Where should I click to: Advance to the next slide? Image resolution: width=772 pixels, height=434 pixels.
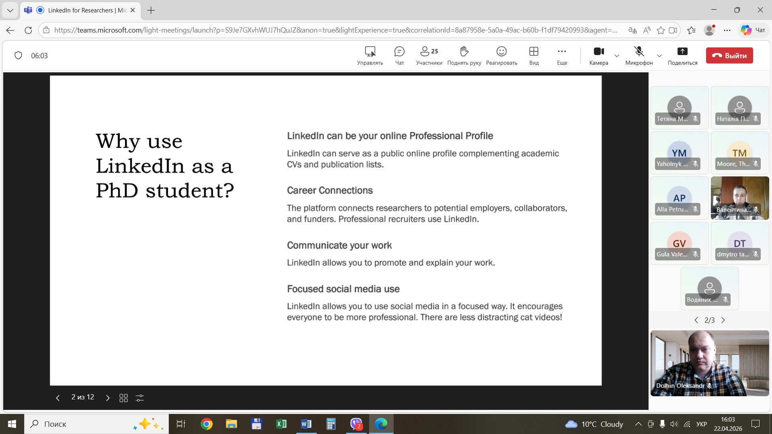(107, 398)
